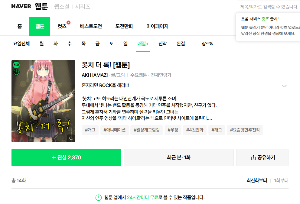300x204 pixels.
Task: Open the 장르& dropdown
Action: [207, 44]
